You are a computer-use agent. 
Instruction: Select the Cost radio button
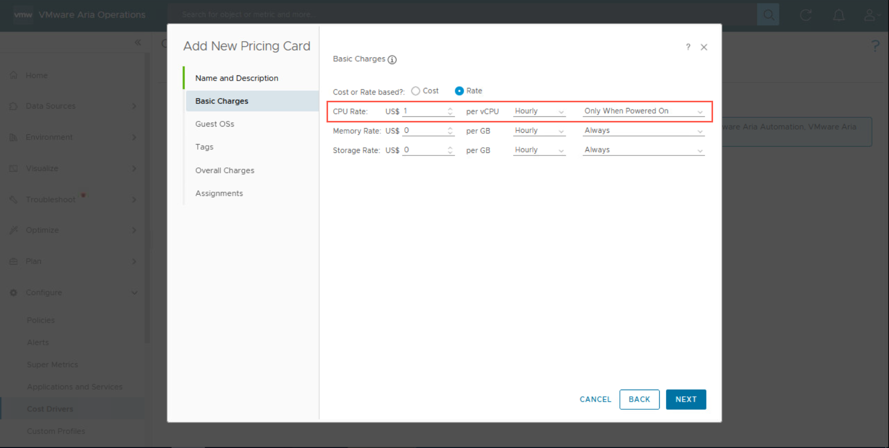click(x=416, y=91)
